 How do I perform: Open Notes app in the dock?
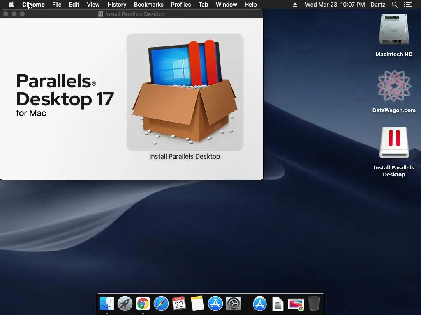point(197,304)
